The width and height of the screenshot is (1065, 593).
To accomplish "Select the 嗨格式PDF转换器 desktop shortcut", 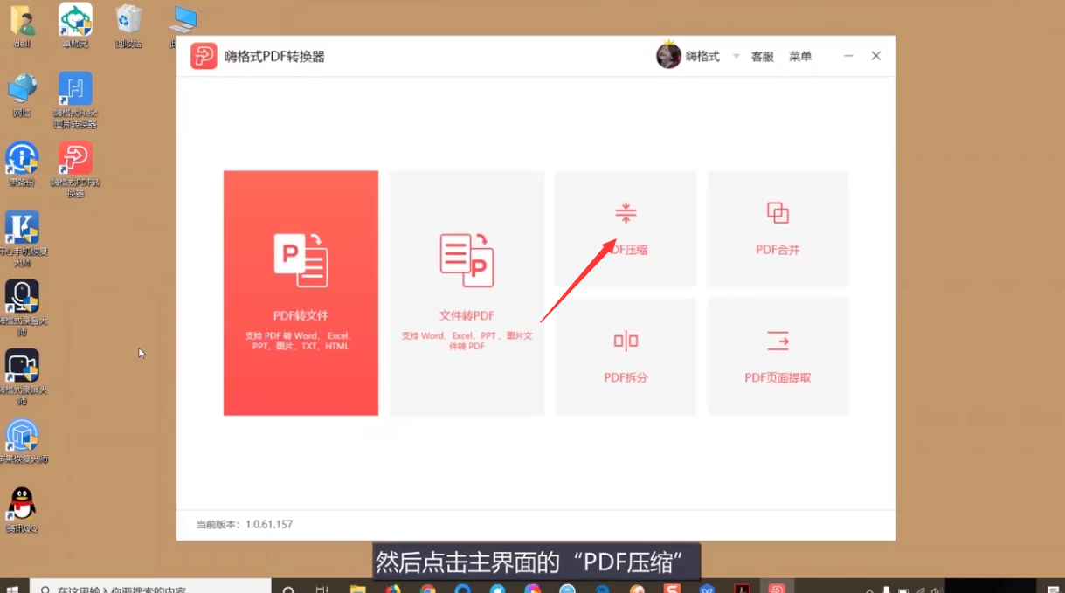I will [75, 170].
